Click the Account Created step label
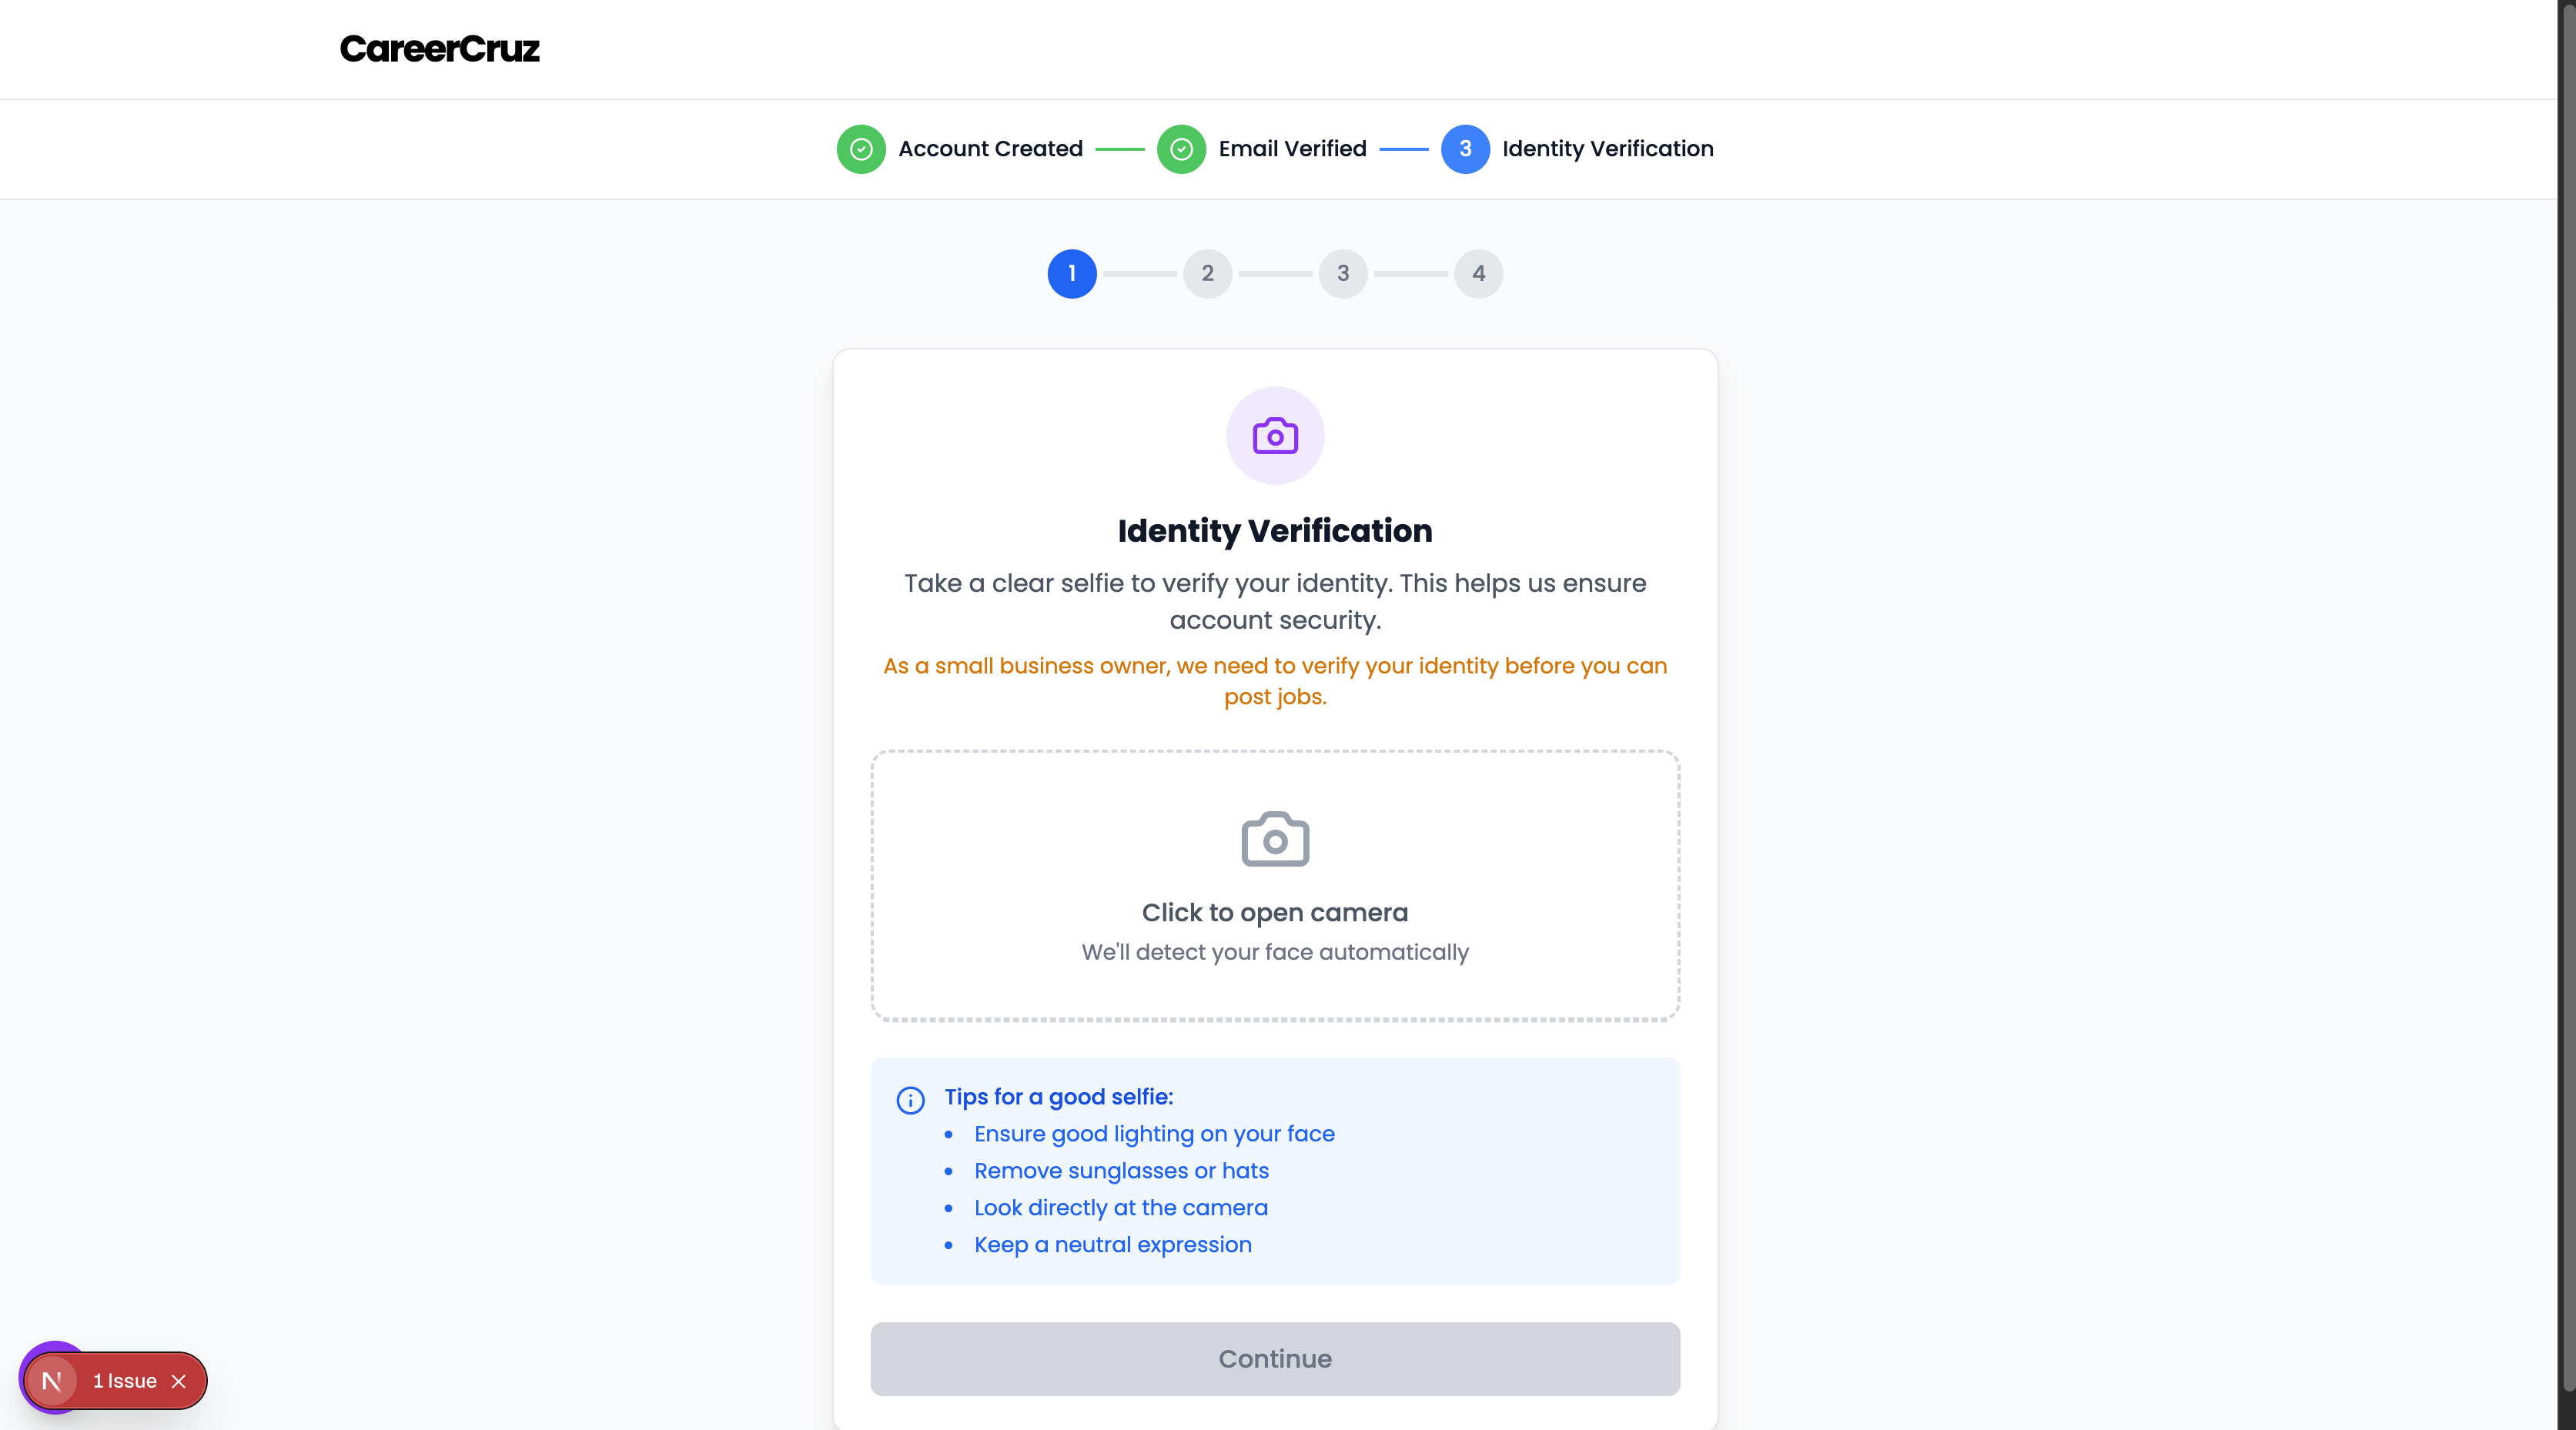The height and width of the screenshot is (1430, 2576). tap(990, 149)
